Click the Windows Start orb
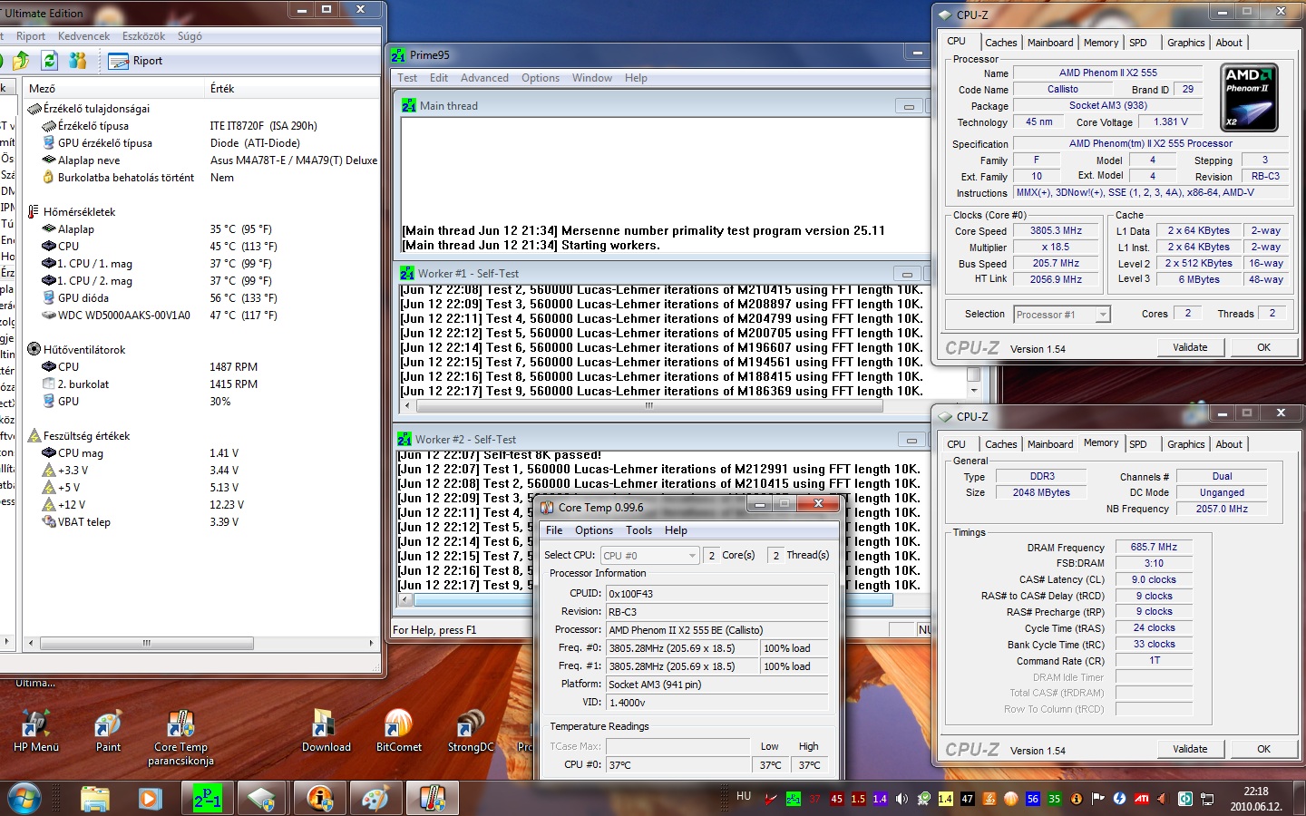1306x816 pixels. coord(25,799)
